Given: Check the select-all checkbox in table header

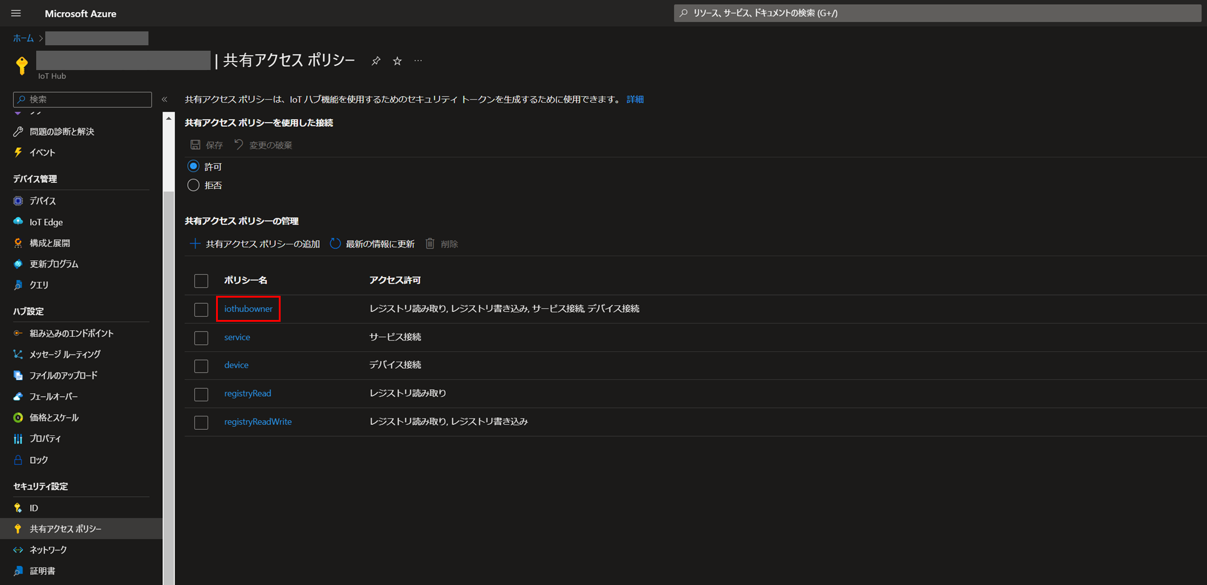Looking at the screenshot, I should coord(201,281).
